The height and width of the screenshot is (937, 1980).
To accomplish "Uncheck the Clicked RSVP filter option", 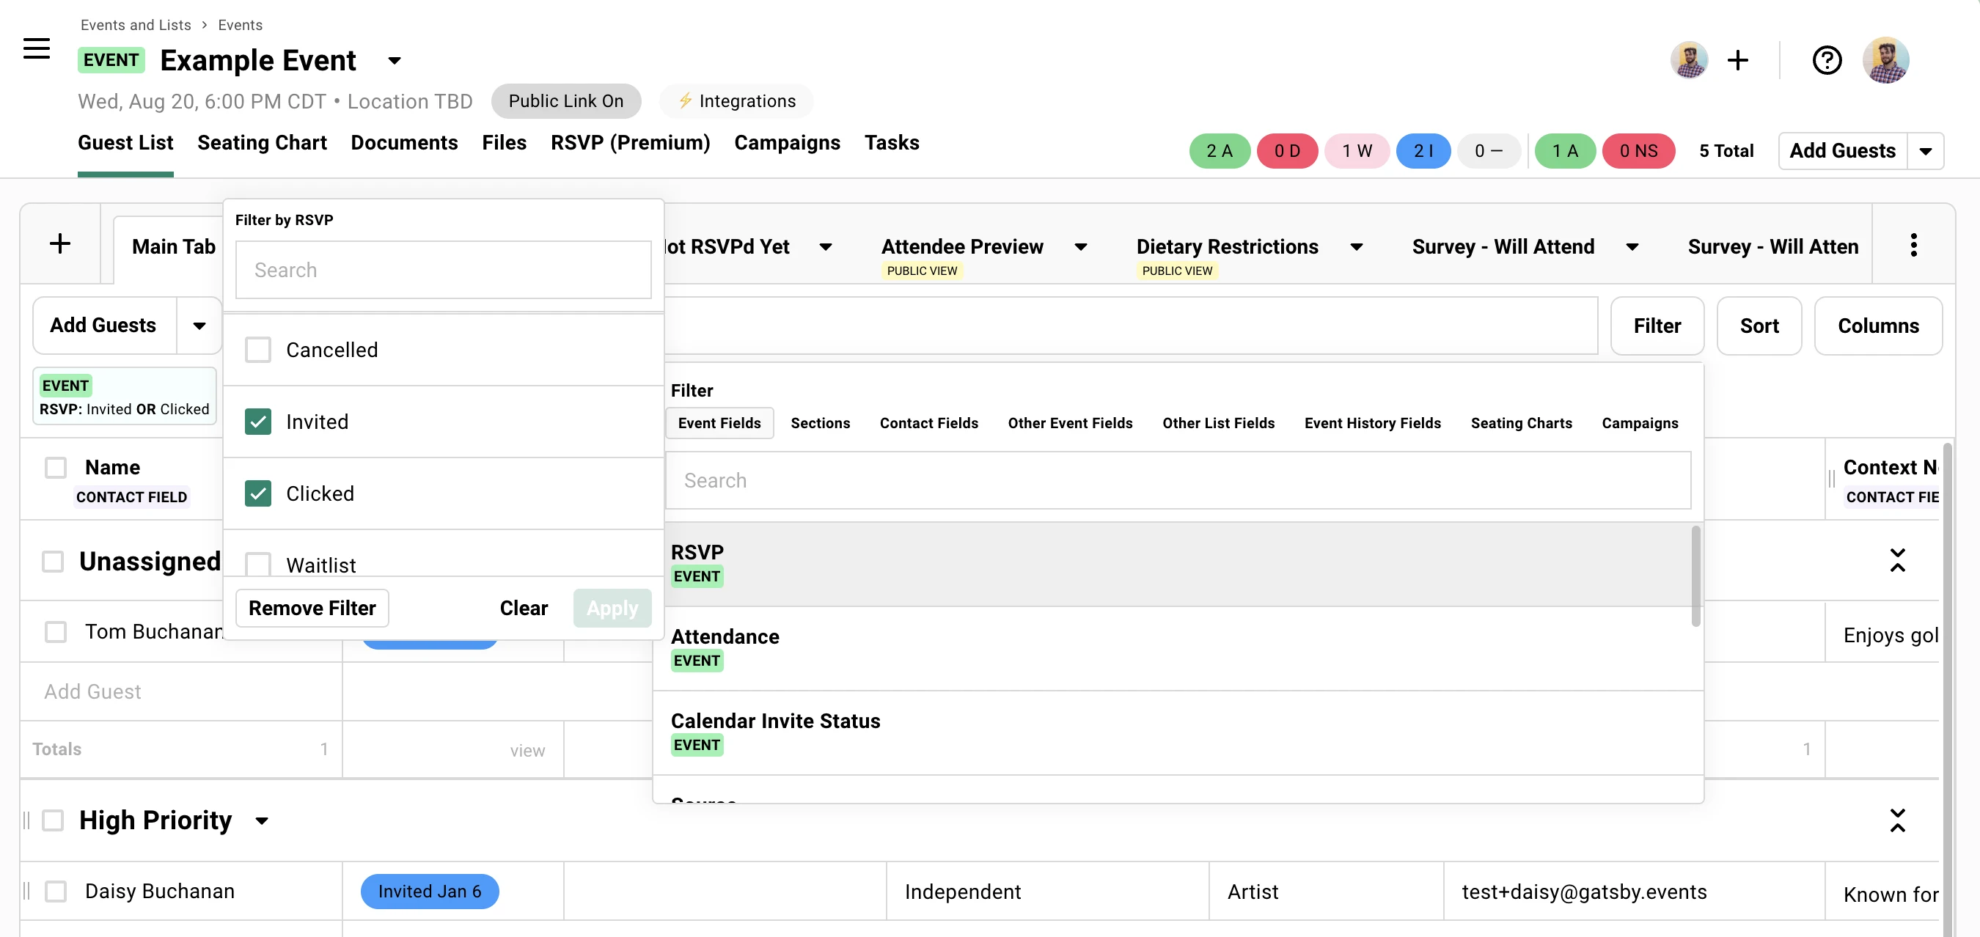I will [258, 493].
